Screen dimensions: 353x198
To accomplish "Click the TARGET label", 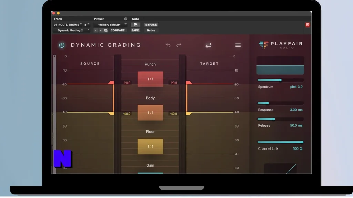I will (209, 64).
